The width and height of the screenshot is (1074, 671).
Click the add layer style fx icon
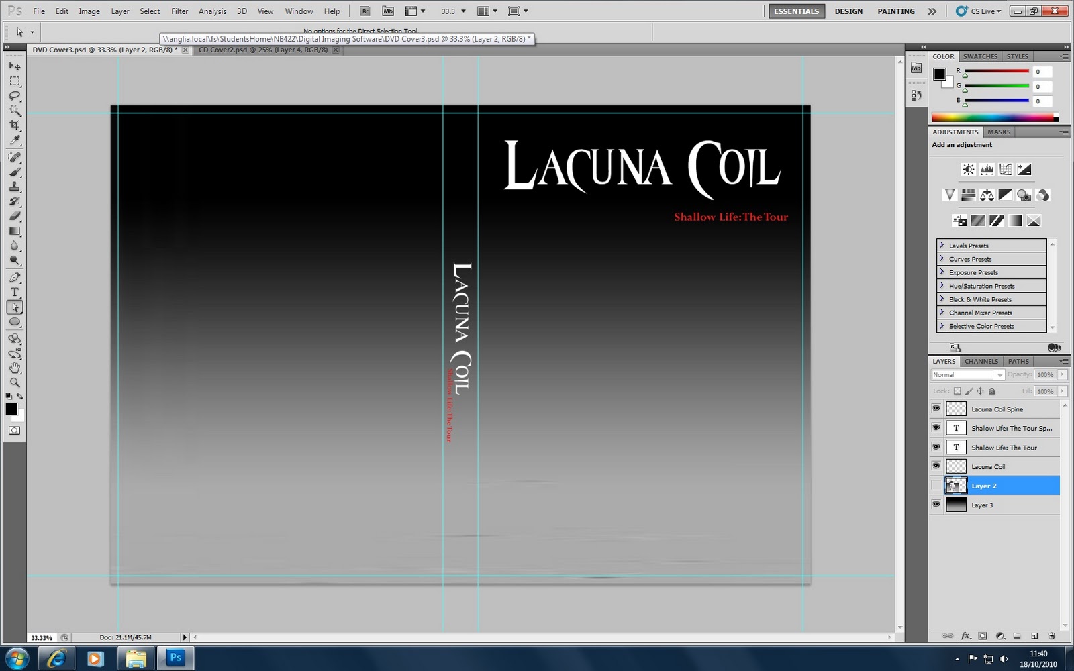click(x=966, y=636)
